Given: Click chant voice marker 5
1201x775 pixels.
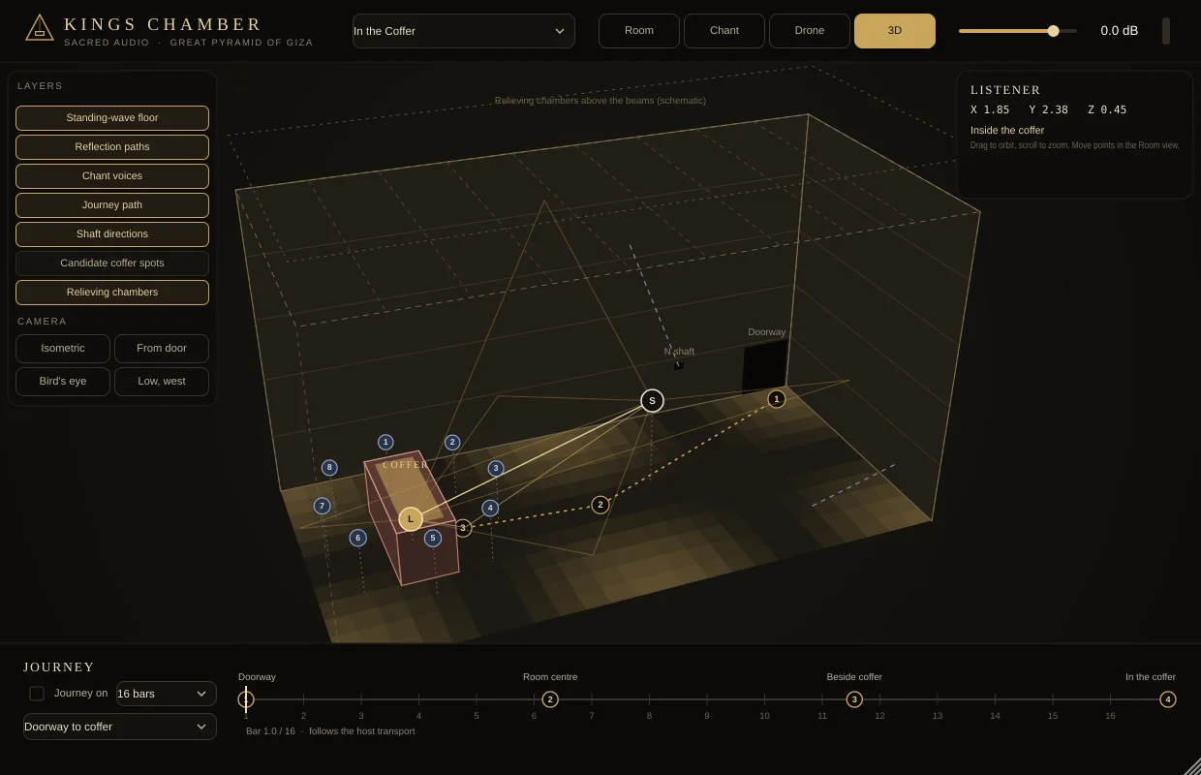Looking at the screenshot, I should click(x=433, y=539).
